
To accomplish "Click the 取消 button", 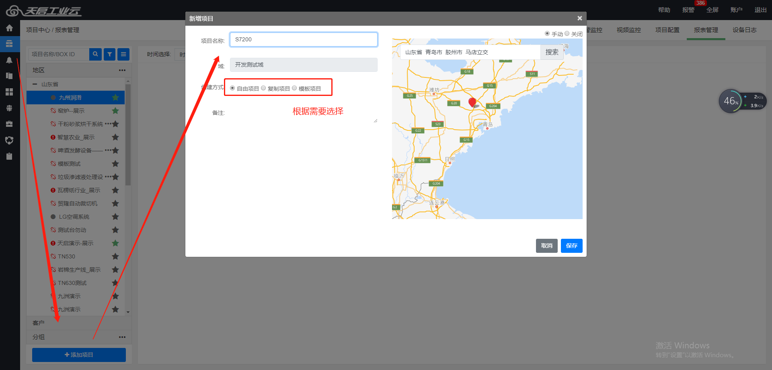I will point(546,246).
